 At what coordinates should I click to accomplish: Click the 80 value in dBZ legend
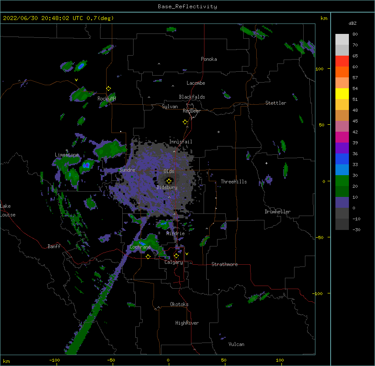point(355,34)
